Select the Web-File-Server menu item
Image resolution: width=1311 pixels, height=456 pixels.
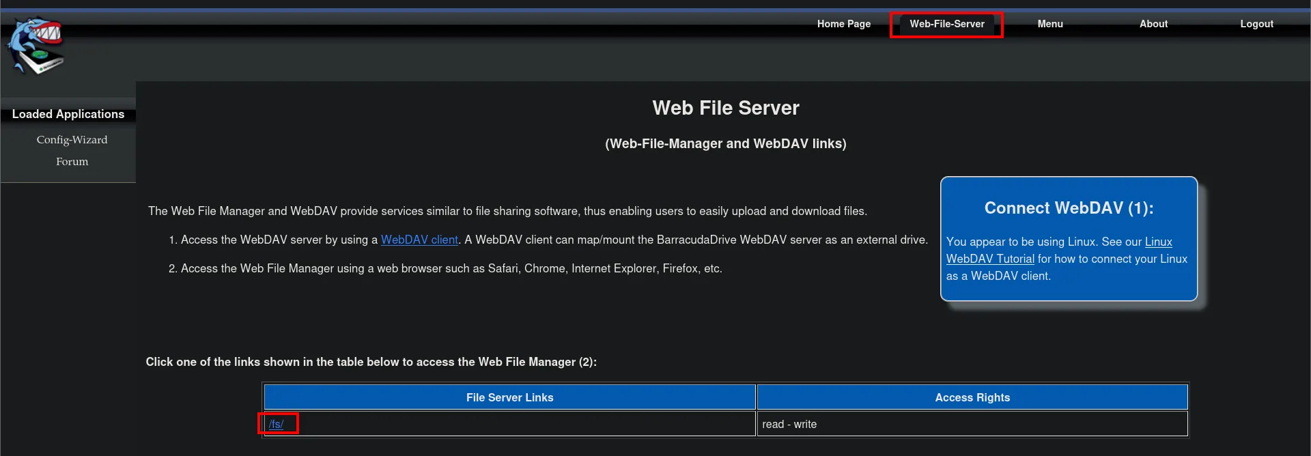(x=947, y=24)
